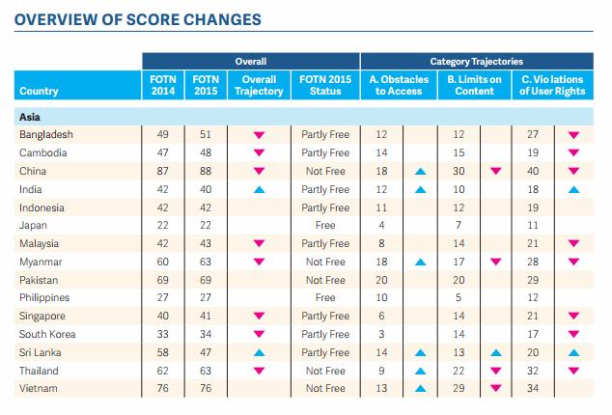This screenshot has width=612, height=415.
Task: Click Bangladesh's pink Overall Trajectory down arrow
Action: pyautogui.click(x=258, y=135)
